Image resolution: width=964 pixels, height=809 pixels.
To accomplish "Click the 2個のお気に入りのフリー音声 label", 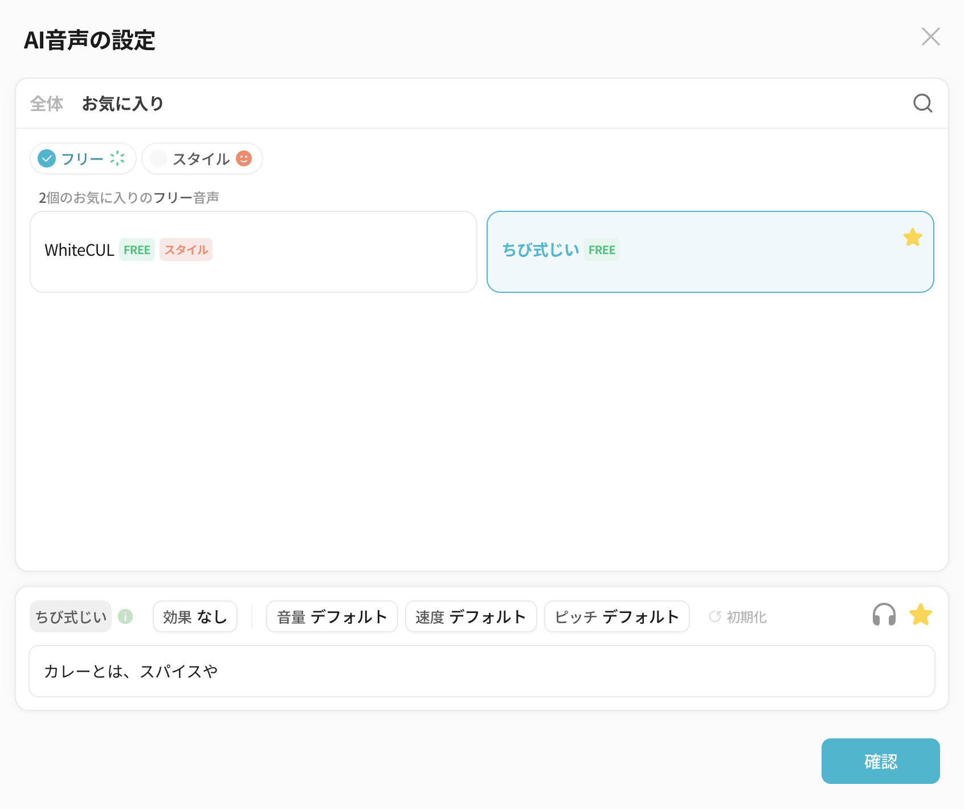I will [x=129, y=198].
